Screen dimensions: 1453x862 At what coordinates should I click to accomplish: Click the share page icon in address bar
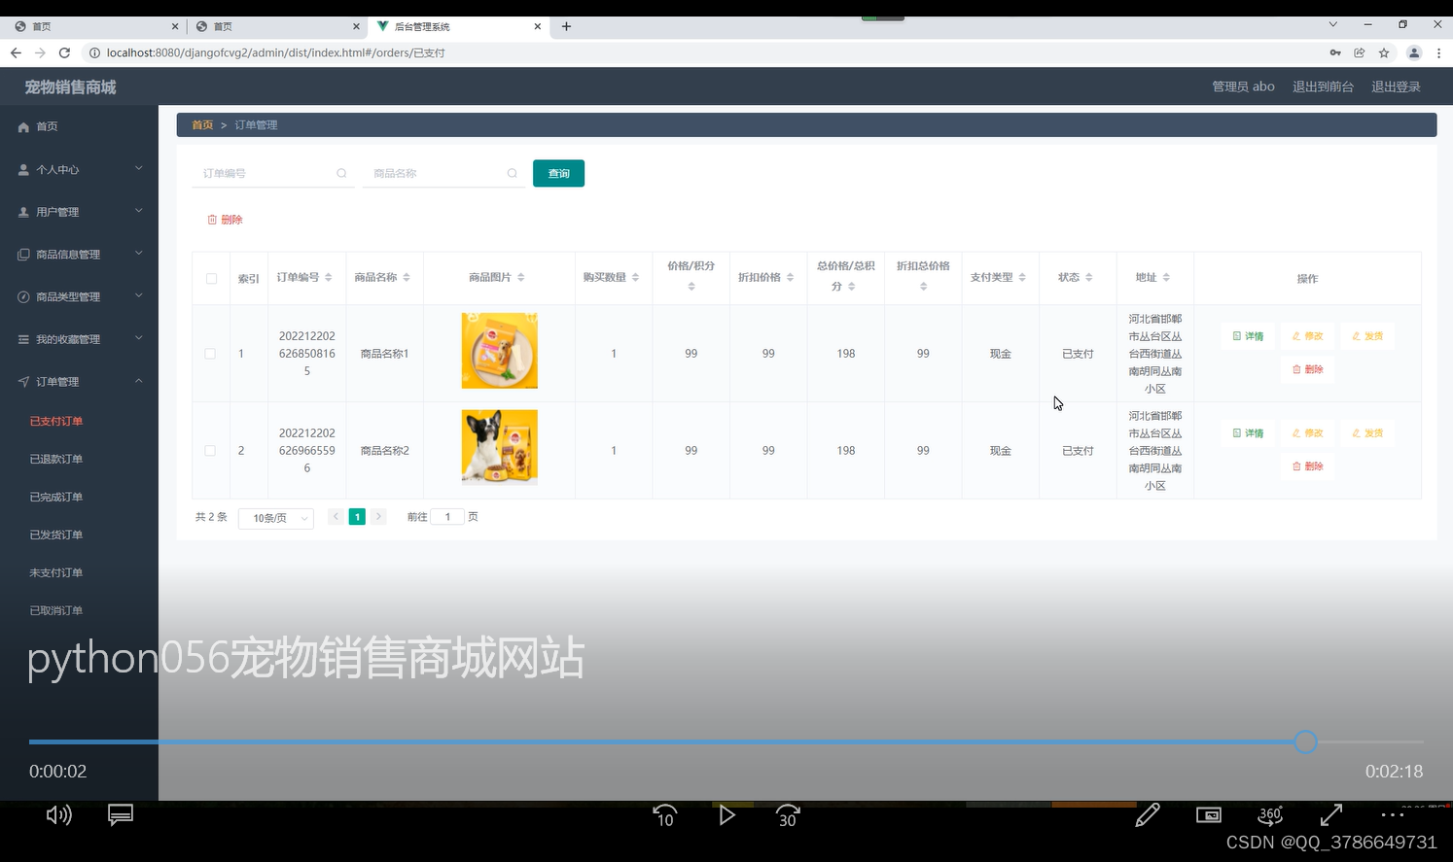coord(1359,52)
